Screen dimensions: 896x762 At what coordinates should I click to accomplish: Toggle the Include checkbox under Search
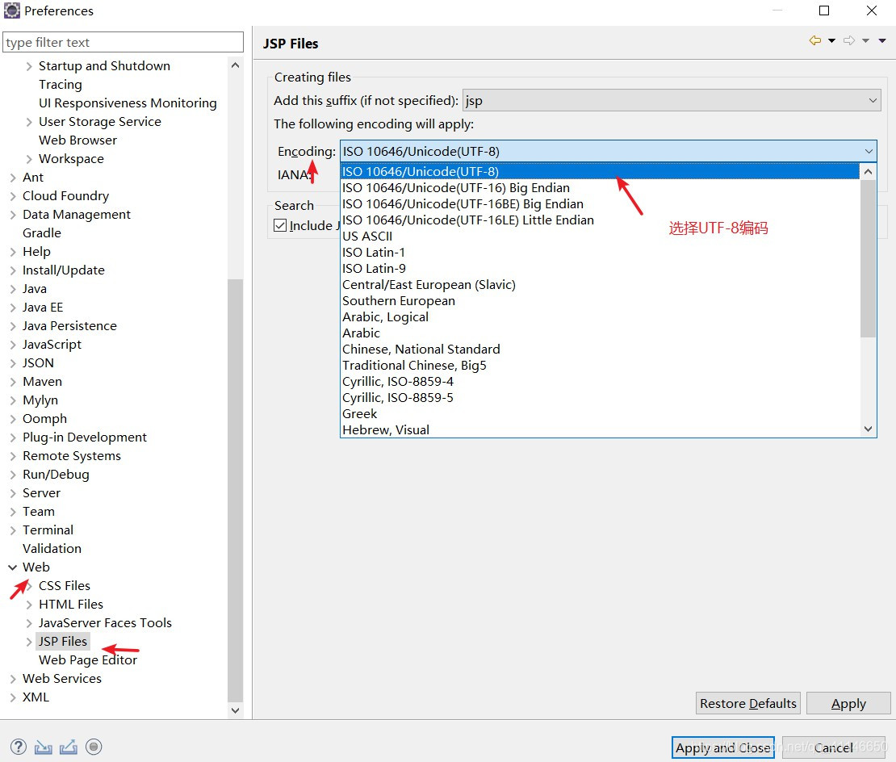coord(280,226)
